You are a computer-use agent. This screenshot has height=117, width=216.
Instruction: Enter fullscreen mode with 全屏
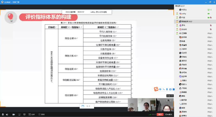31,114
